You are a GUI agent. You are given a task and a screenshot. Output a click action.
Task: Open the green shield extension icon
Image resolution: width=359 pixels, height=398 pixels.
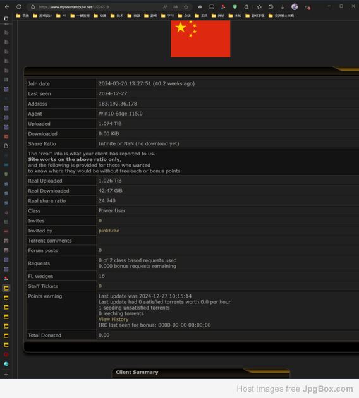pyautogui.click(x=234, y=7)
